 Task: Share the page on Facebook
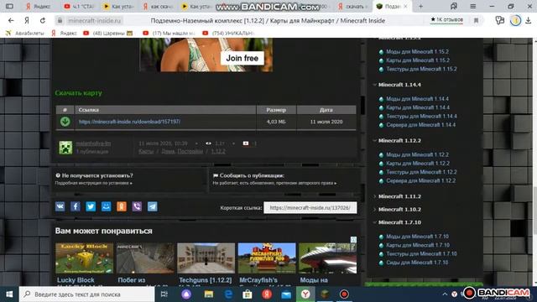coord(76,206)
